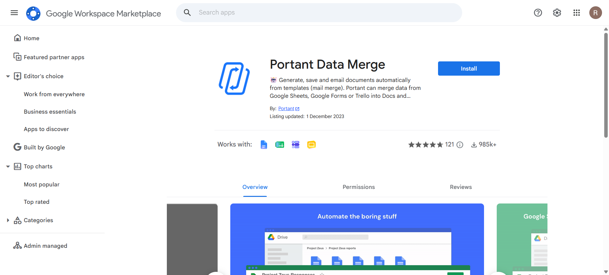Open the green Google screenshot on the right
Screen dimensions: 609x275
click(522, 239)
